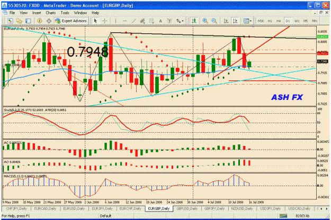Switch to W1 weekly timeframe
This screenshot has width=331, height=220.
point(297,21)
